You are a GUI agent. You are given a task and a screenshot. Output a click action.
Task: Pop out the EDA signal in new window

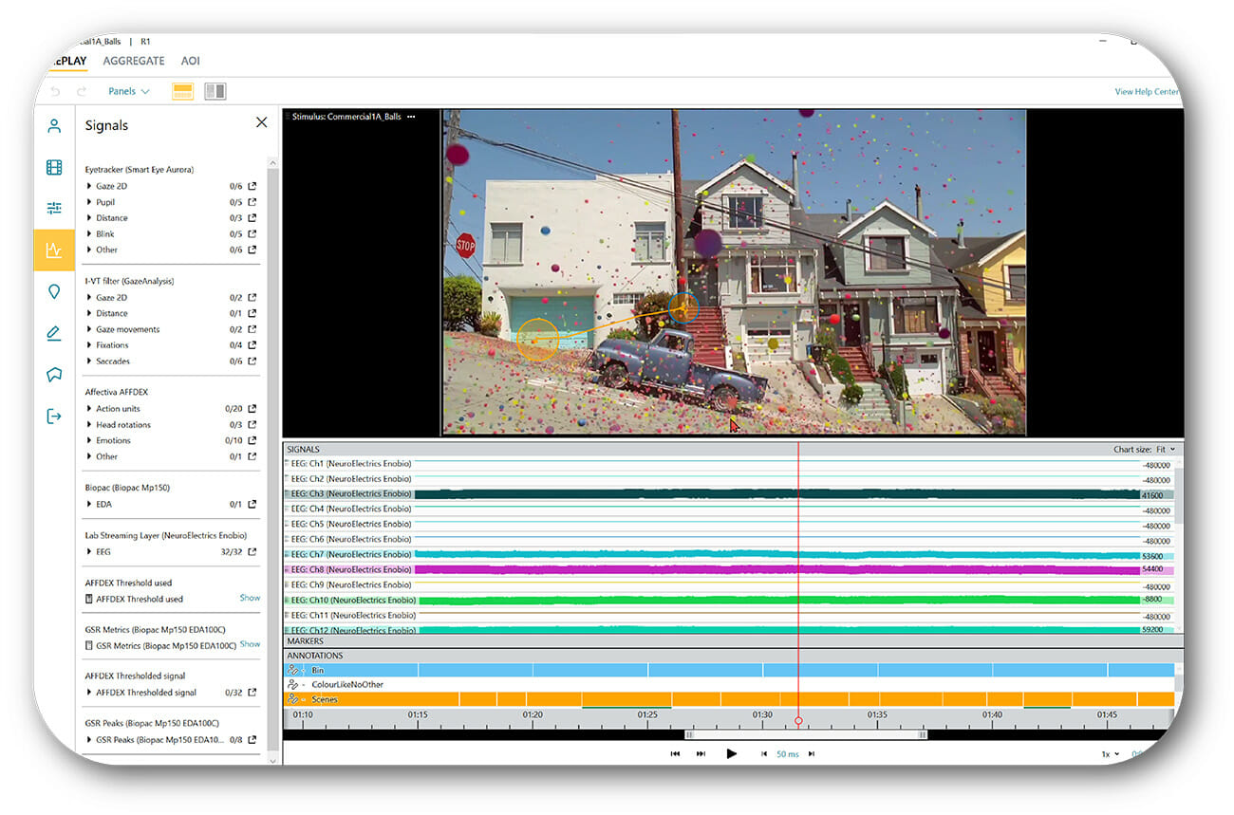[252, 504]
